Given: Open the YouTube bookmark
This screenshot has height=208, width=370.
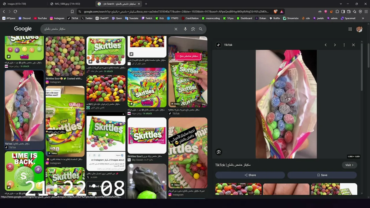Looking at the screenshot, I should coord(40,18).
